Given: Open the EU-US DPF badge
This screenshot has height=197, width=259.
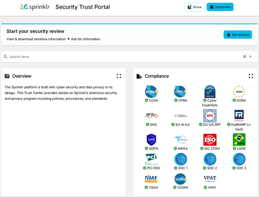Looking at the screenshot, I should [x=210, y=115].
